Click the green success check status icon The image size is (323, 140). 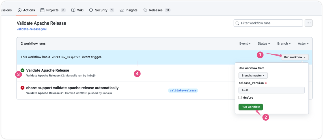23,70
